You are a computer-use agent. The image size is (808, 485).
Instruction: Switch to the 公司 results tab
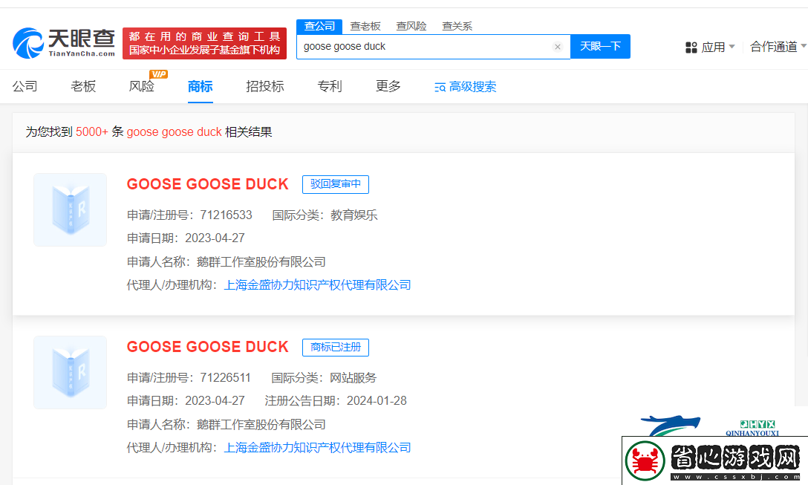(25, 86)
